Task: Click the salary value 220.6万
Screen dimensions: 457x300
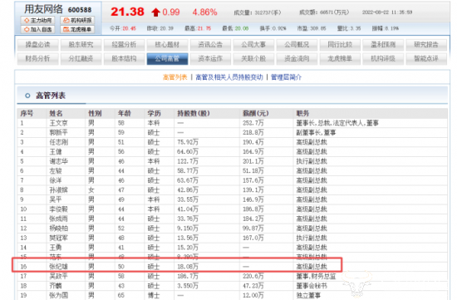Action: click(253, 276)
